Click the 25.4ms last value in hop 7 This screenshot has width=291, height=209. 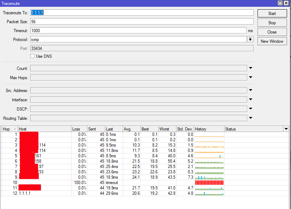tap(112, 167)
